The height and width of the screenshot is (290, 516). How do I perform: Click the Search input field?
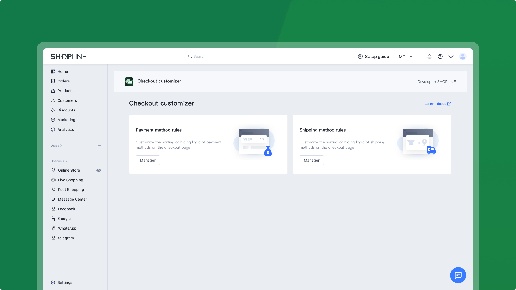pyautogui.click(x=265, y=56)
